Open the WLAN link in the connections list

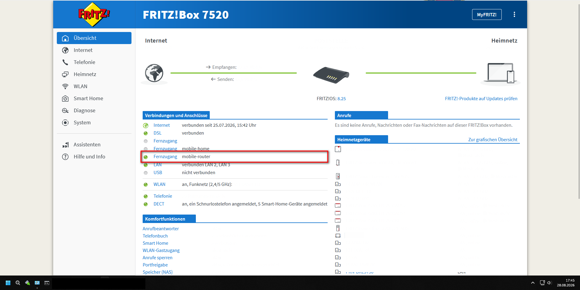[x=159, y=184]
